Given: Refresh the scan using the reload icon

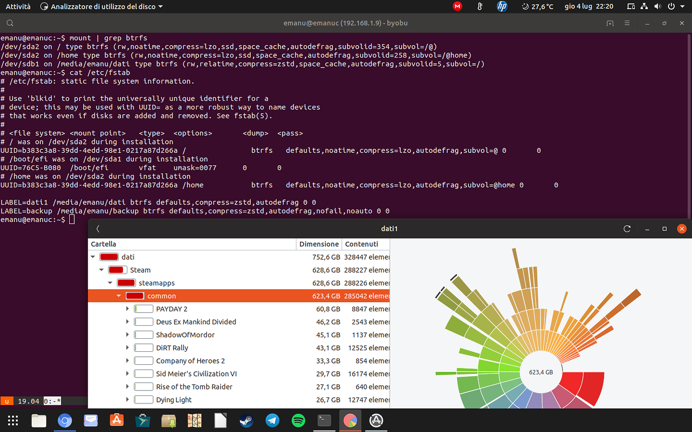Looking at the screenshot, I should (627, 228).
